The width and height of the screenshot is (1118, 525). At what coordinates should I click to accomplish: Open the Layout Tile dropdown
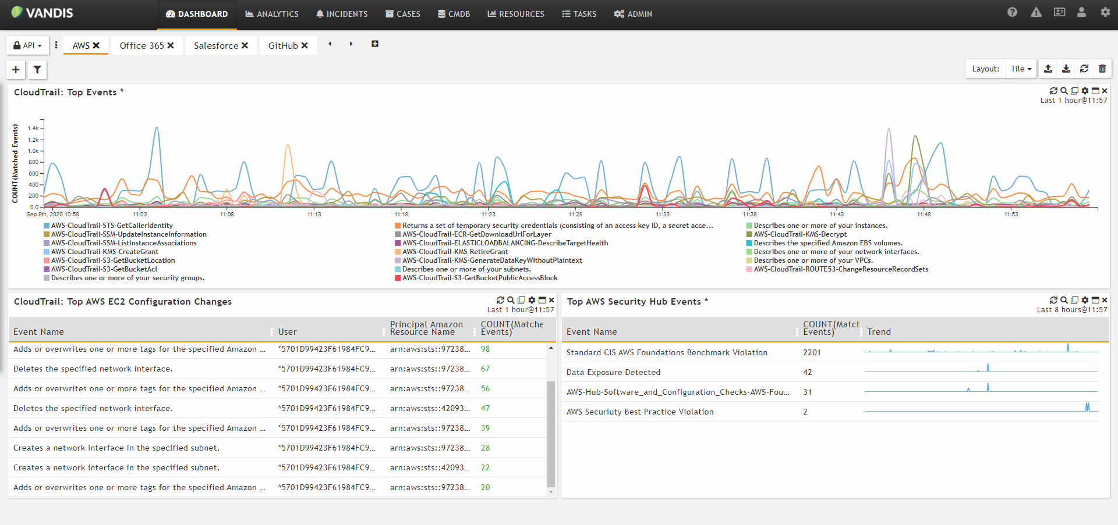pos(1021,69)
